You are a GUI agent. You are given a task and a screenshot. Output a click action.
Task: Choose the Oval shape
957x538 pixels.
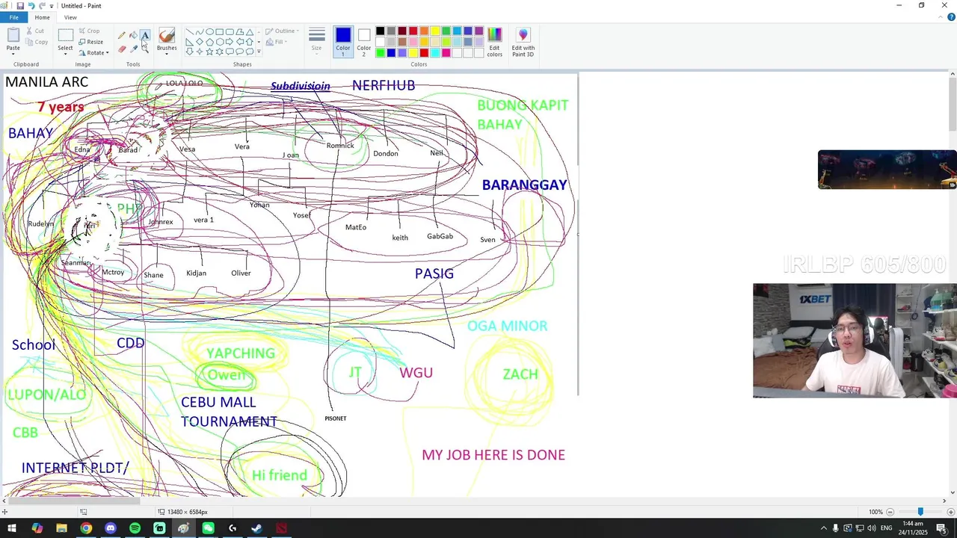tap(209, 32)
